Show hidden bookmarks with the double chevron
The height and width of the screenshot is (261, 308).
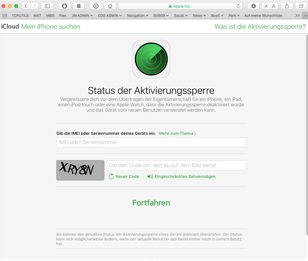click(298, 16)
